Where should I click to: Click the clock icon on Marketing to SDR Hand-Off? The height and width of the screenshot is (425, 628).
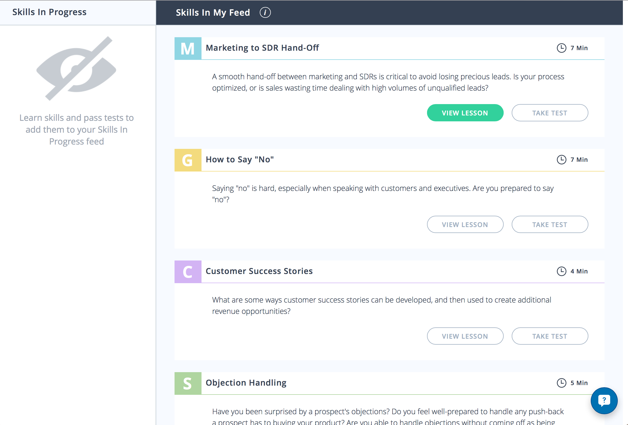pyautogui.click(x=561, y=48)
